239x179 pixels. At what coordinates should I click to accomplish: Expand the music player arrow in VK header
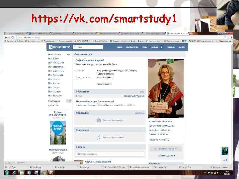(162, 47)
